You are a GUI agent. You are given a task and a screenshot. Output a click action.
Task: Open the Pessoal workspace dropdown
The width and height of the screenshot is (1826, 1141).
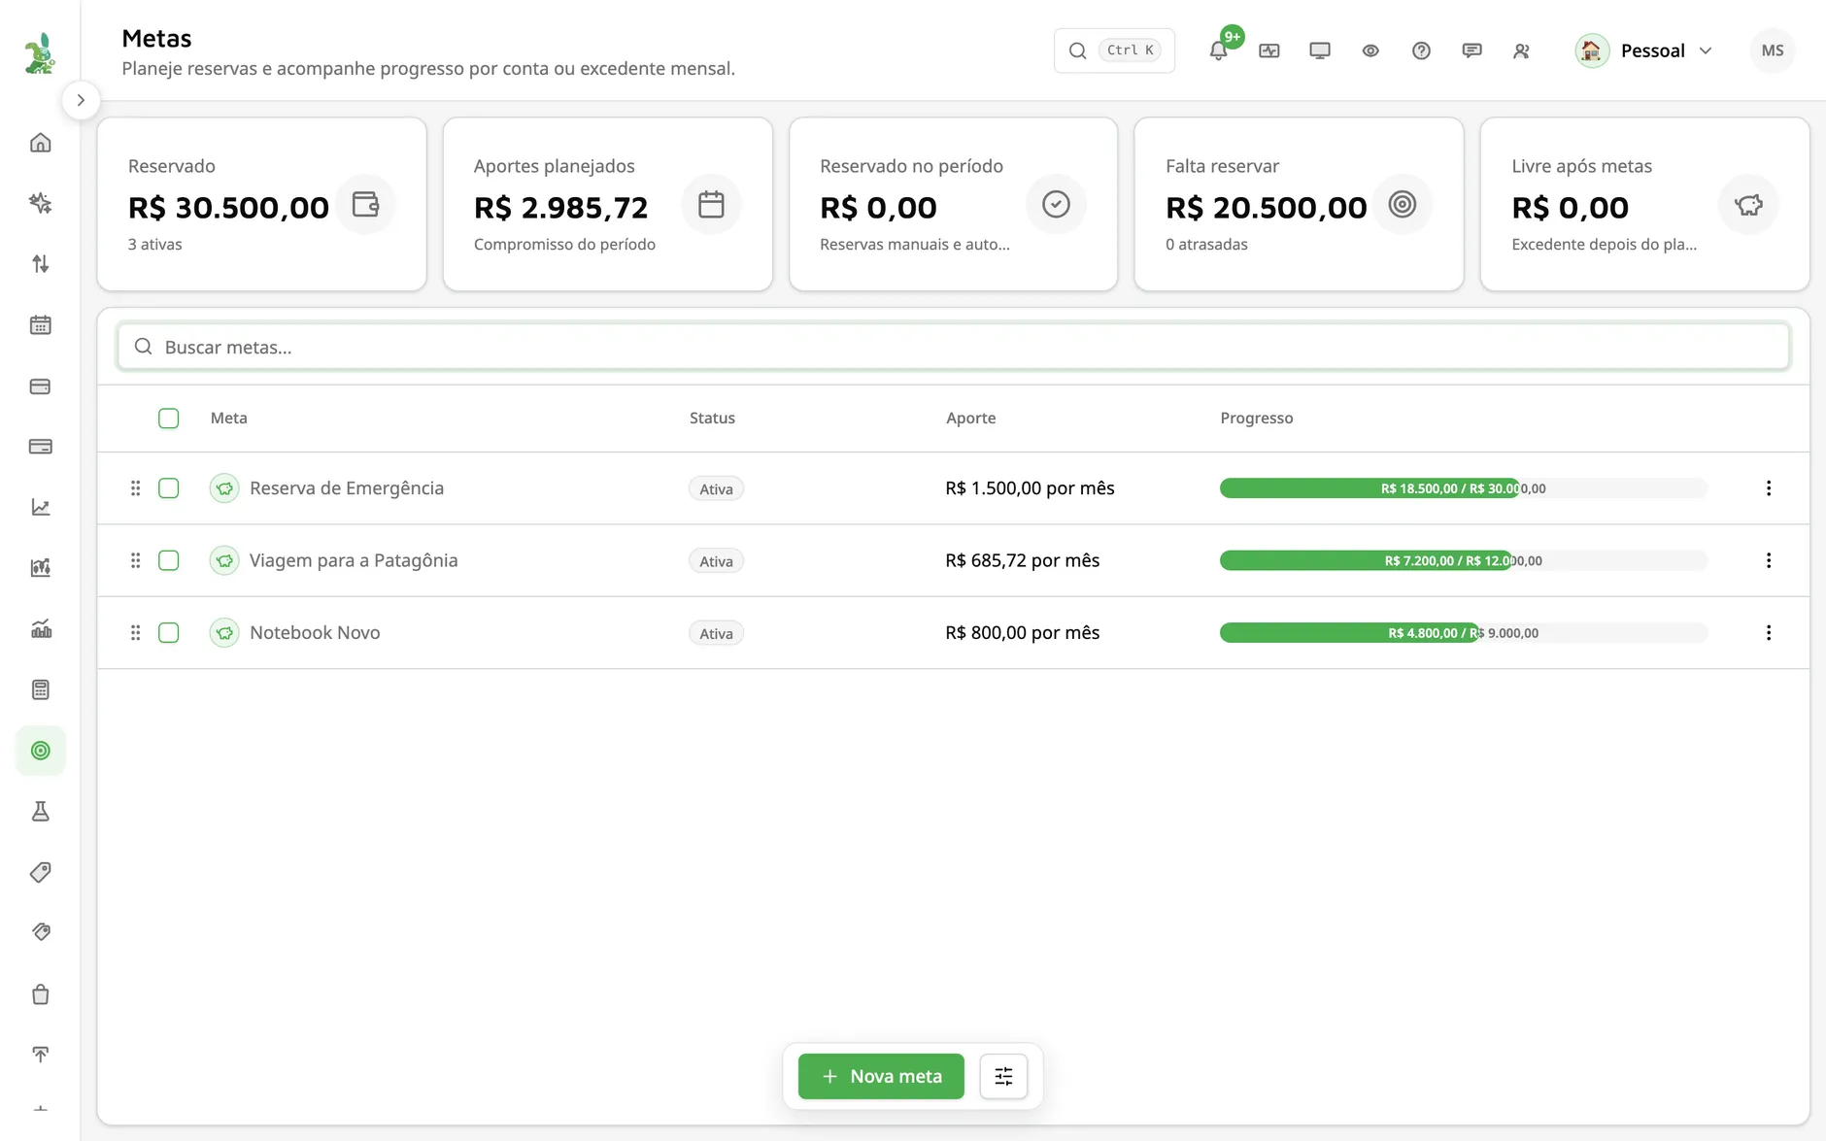coord(1644,50)
